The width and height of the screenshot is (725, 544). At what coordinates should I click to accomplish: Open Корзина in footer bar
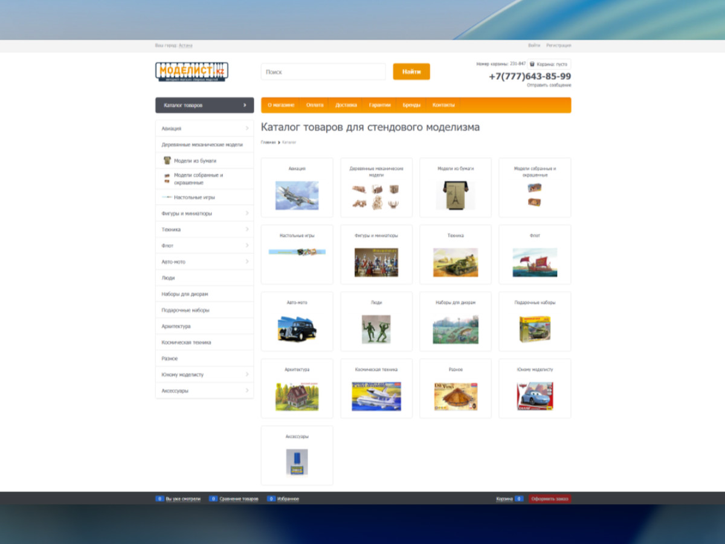click(x=504, y=499)
